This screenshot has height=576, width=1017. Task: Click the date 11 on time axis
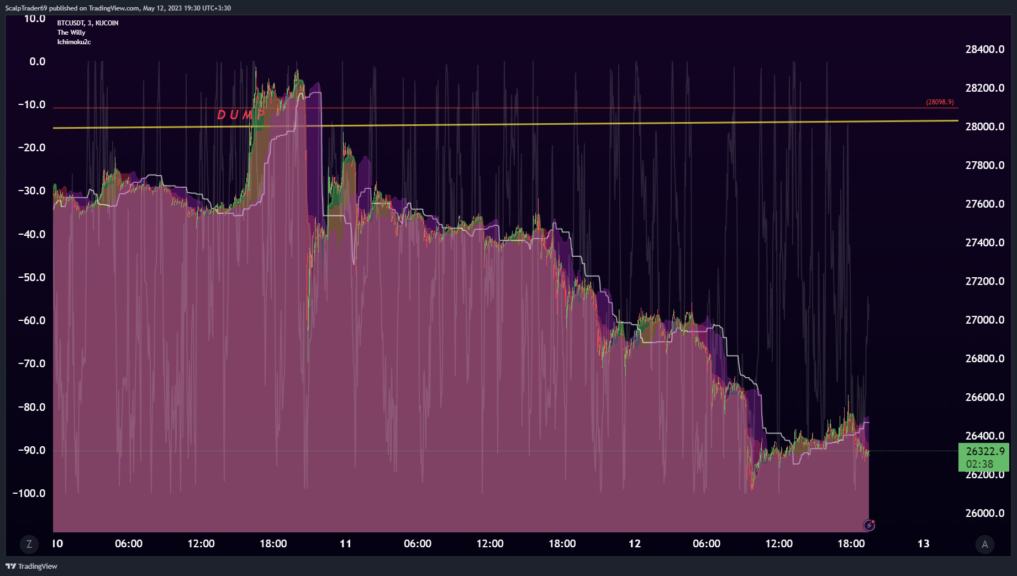click(x=345, y=543)
